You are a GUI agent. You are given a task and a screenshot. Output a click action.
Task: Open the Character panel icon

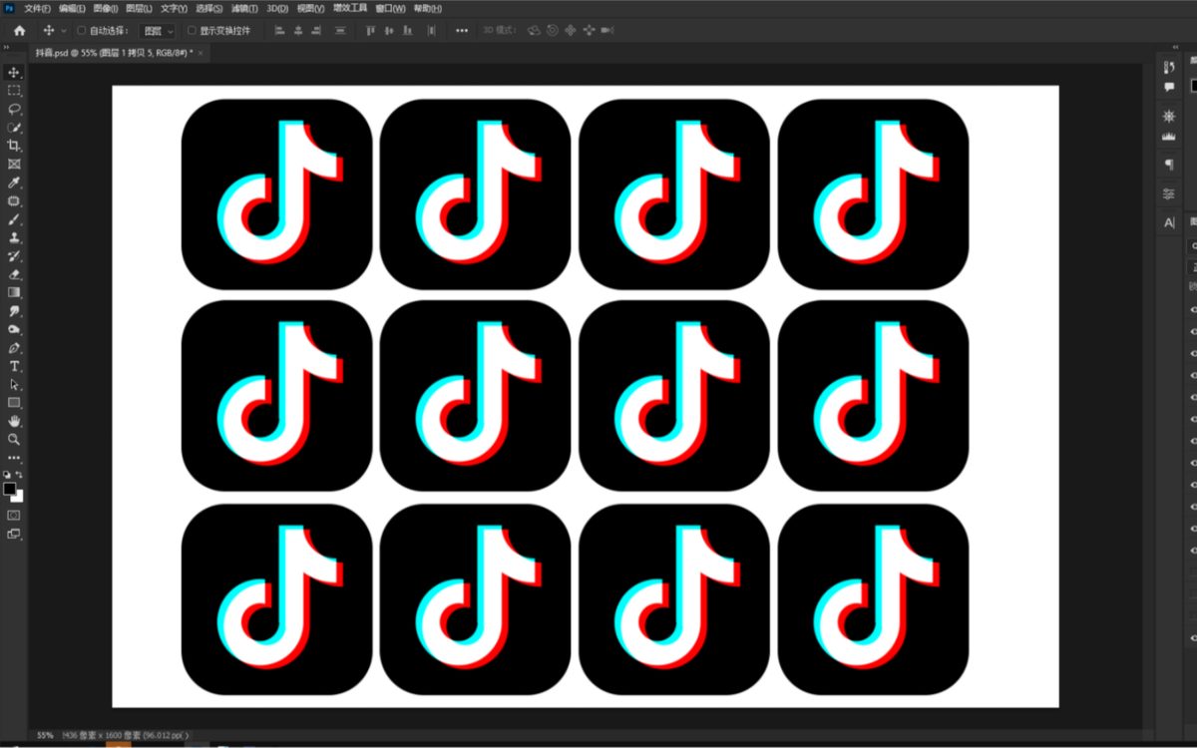pos(1169,222)
